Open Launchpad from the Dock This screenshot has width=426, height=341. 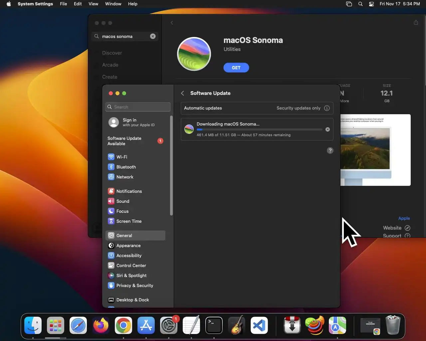56,325
